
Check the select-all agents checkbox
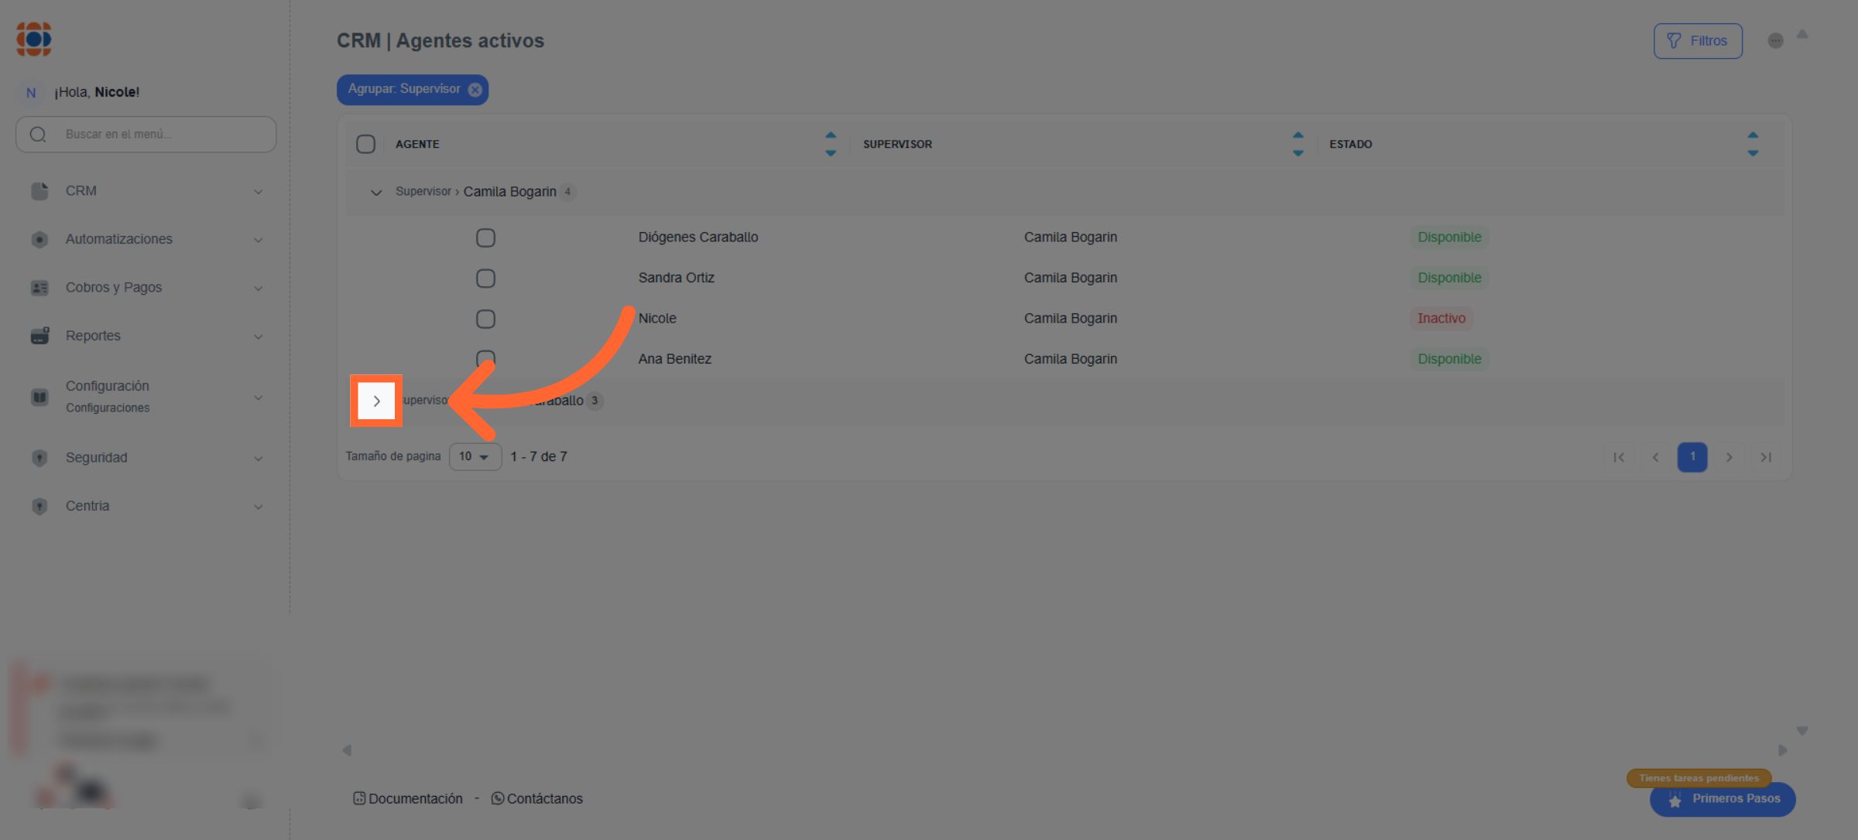[x=365, y=144]
